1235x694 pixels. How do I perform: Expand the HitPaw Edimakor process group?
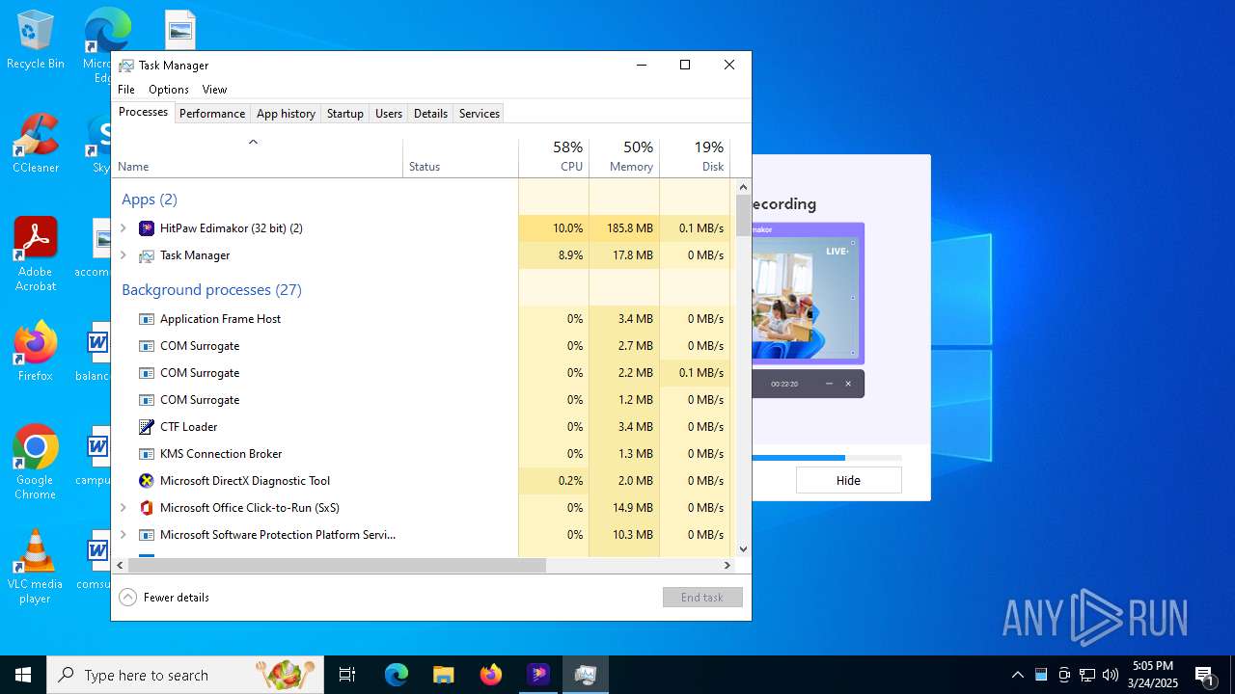click(123, 228)
